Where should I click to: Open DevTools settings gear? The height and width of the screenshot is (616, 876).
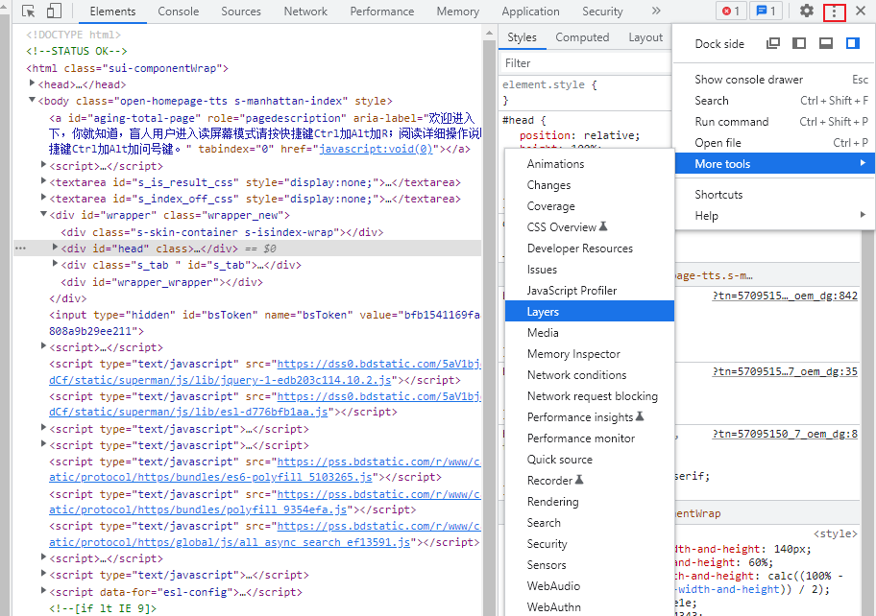pyautogui.click(x=806, y=12)
